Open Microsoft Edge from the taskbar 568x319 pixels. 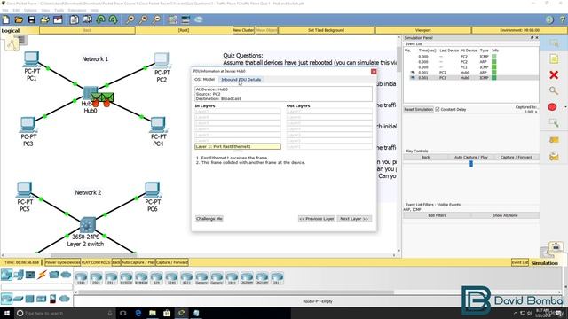[138, 313]
